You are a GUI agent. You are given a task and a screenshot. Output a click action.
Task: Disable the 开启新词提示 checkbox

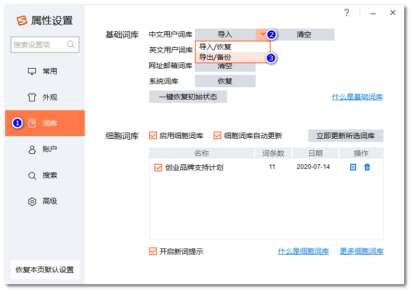point(153,251)
